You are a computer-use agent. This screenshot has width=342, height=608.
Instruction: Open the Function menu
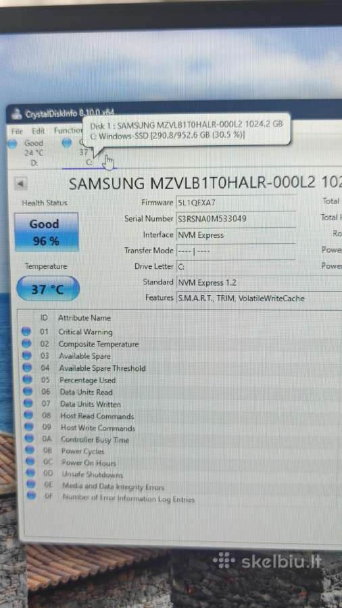tap(68, 130)
